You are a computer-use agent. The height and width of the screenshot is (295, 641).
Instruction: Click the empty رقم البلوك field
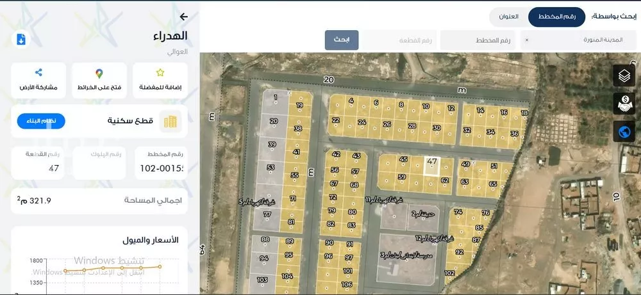99,163
